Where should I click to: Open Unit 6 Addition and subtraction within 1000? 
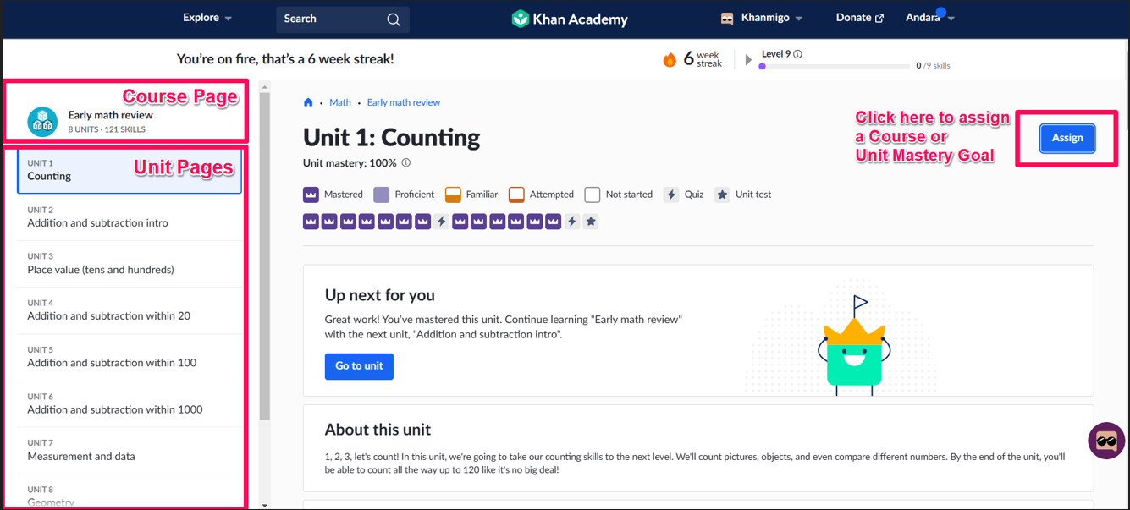click(130, 403)
